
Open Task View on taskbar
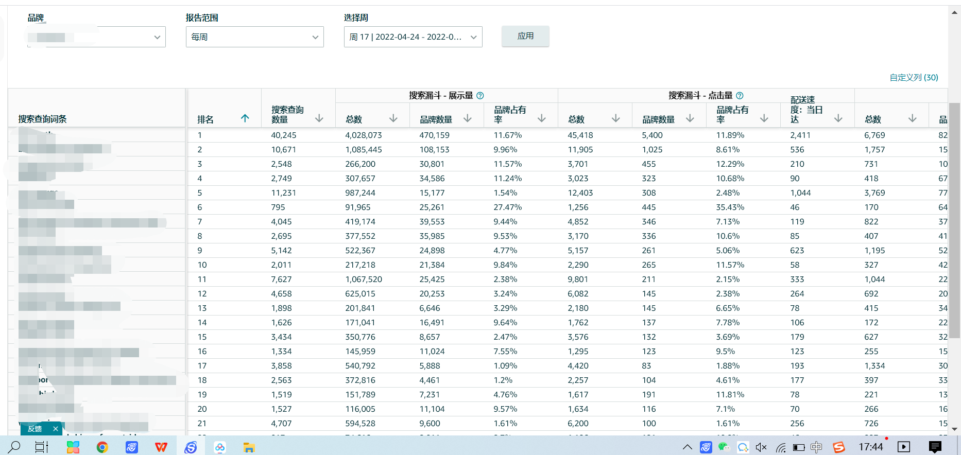click(x=42, y=447)
